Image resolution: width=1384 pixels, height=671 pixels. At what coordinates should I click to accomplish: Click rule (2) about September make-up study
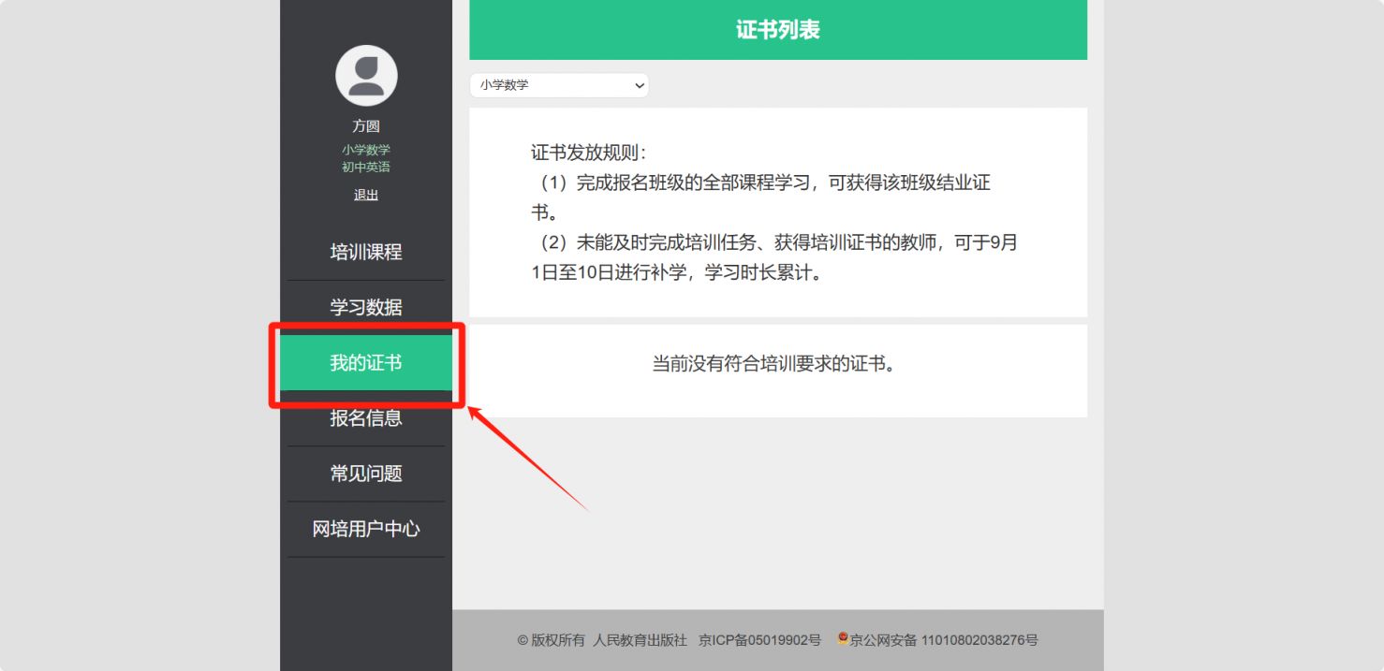(774, 259)
